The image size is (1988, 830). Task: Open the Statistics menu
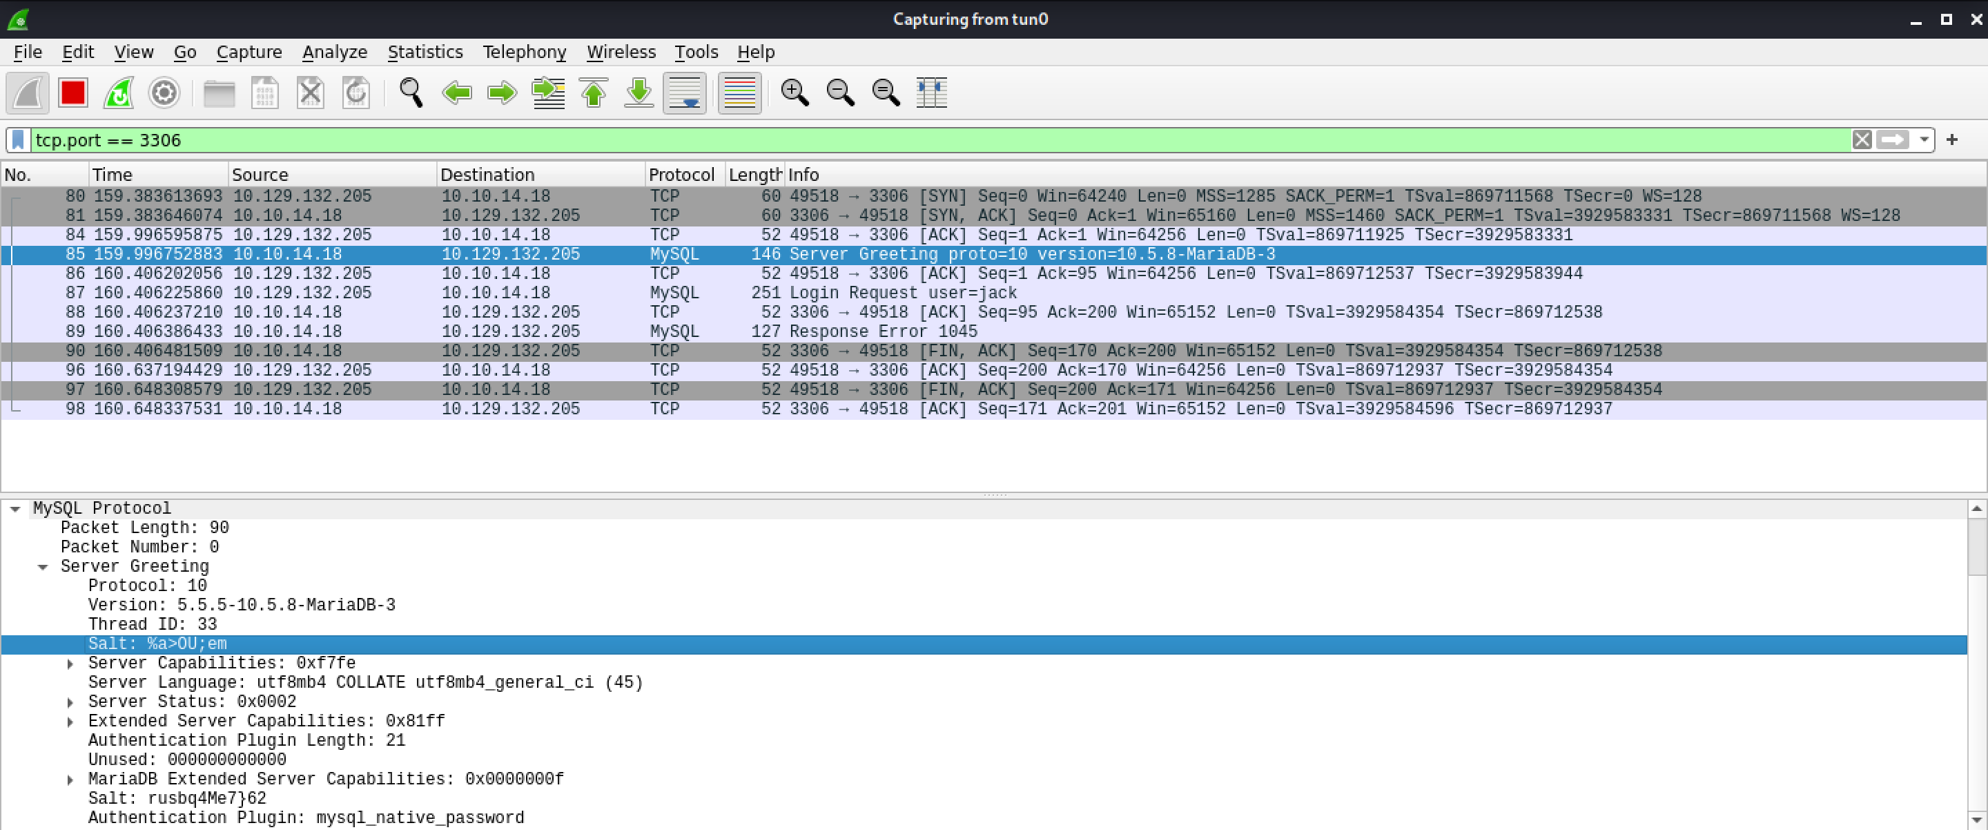coord(425,52)
